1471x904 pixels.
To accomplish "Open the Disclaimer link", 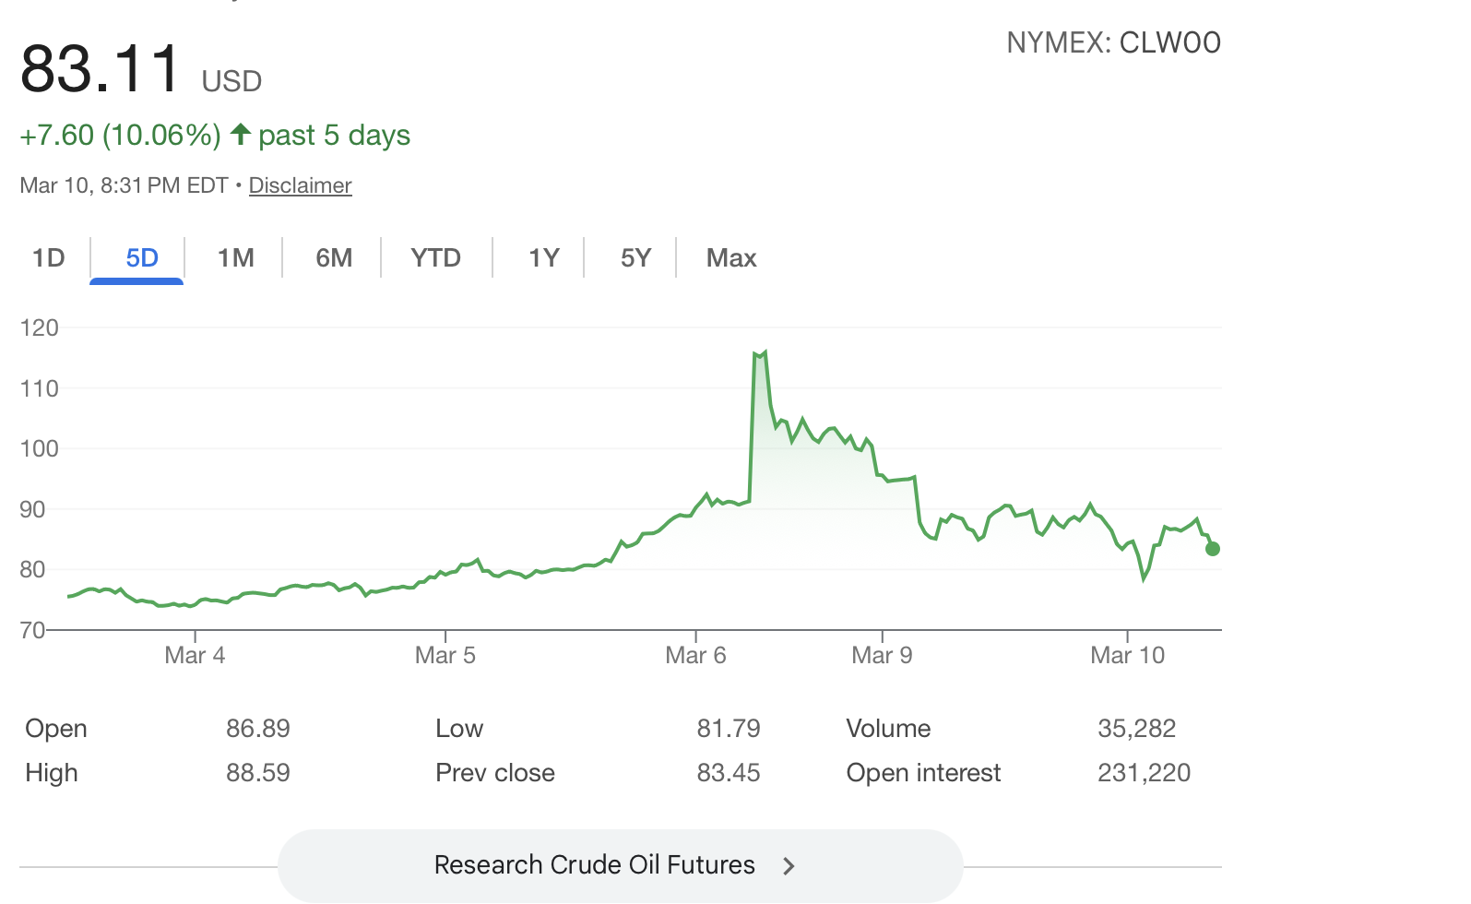I will (x=300, y=185).
